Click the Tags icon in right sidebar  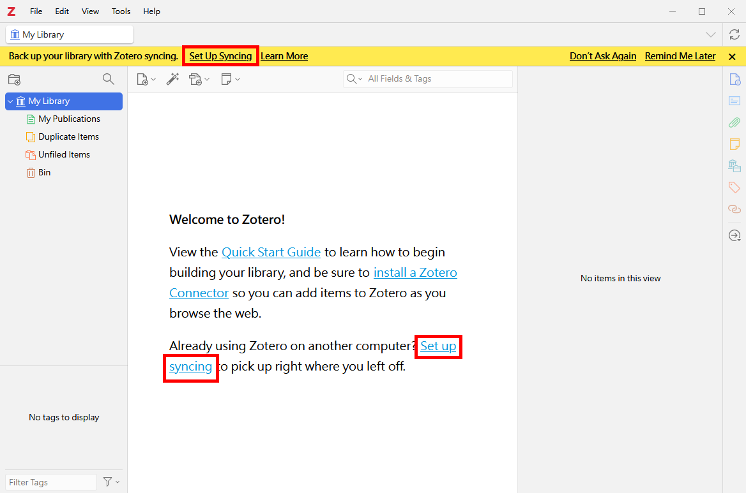(x=735, y=188)
